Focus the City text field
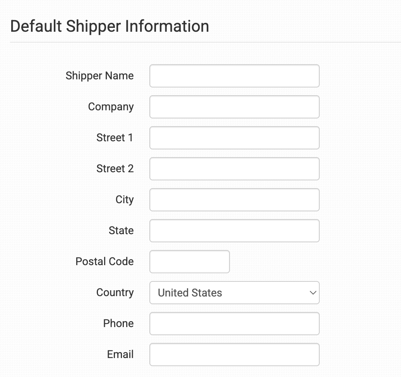 [234, 200]
